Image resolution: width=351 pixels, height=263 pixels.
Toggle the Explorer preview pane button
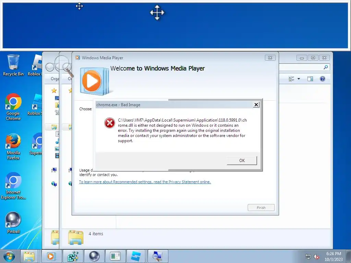point(310,79)
